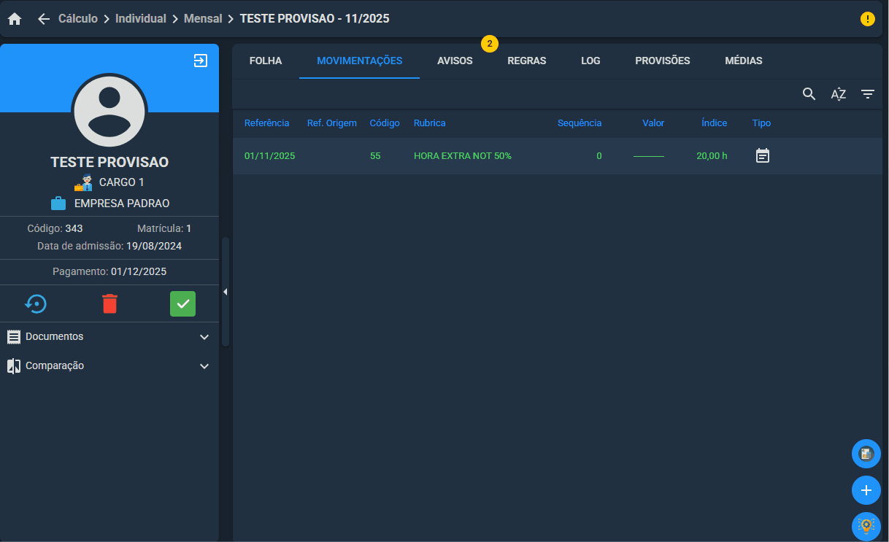Click the Comparação compare icon
Viewport: 889px width, 542px height.
pyautogui.click(x=14, y=365)
